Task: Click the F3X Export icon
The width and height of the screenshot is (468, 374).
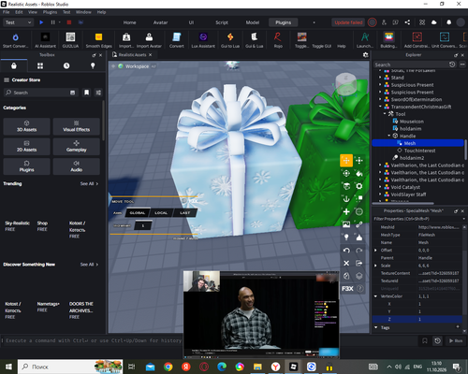Action: click(x=359, y=263)
